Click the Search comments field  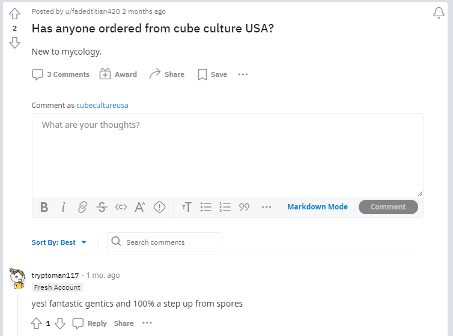(x=165, y=242)
